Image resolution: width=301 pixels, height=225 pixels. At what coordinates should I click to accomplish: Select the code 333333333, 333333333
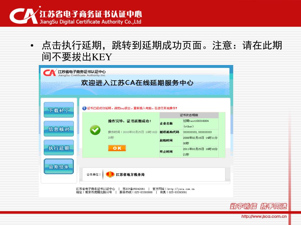tap(197, 132)
